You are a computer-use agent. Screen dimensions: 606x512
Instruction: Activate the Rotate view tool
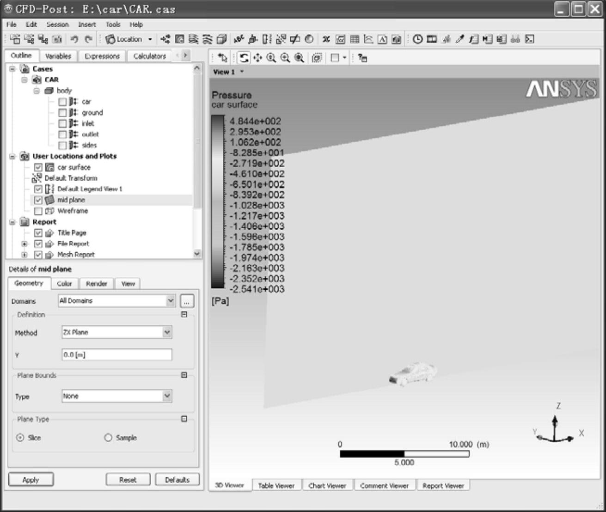(244, 58)
